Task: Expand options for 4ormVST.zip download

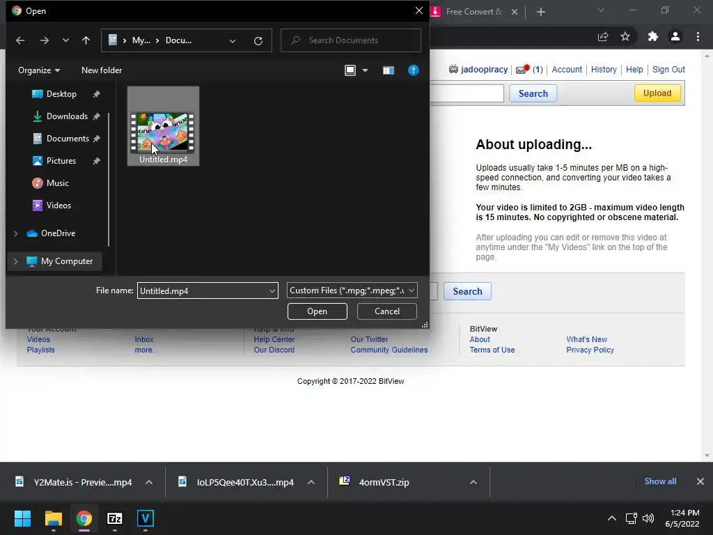Action: click(x=473, y=482)
